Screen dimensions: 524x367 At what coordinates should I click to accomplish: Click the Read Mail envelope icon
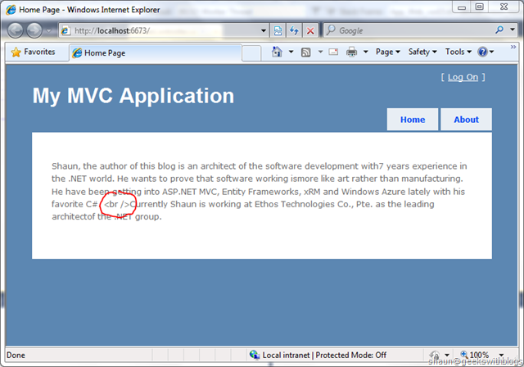[333, 52]
